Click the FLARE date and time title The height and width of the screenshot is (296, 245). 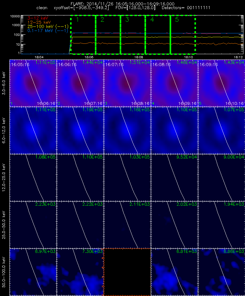122,4
